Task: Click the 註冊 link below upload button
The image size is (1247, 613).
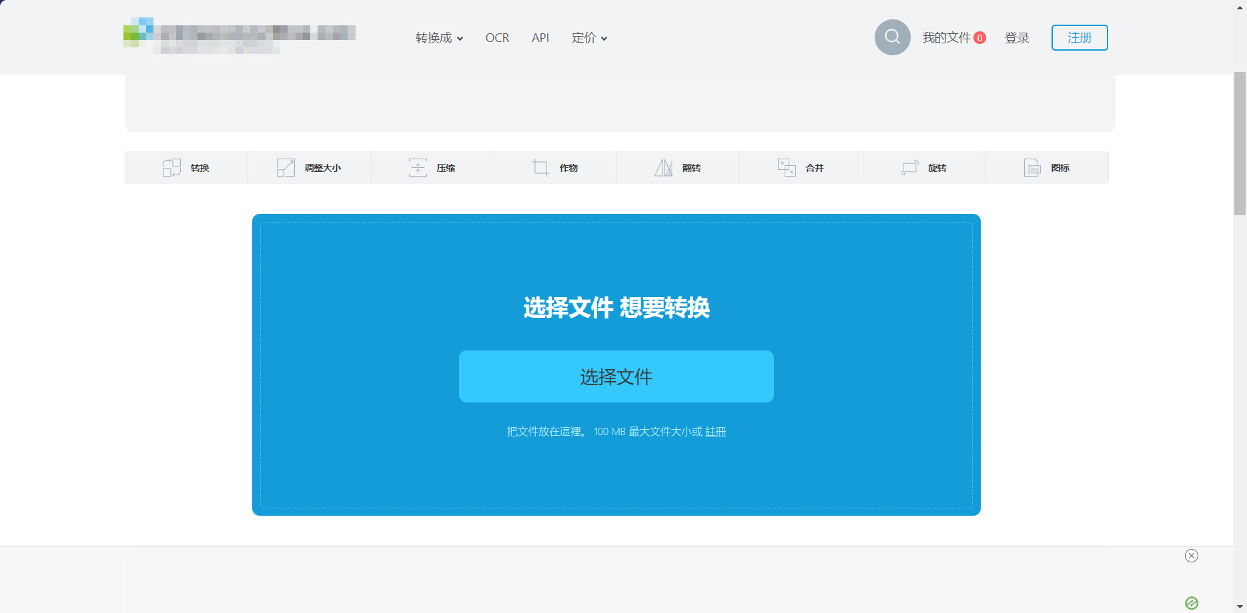Action: [715, 432]
